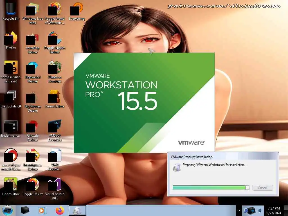
Task: Click the Firefox icon in the taskbar
Action: pyautogui.click(x=60, y=210)
